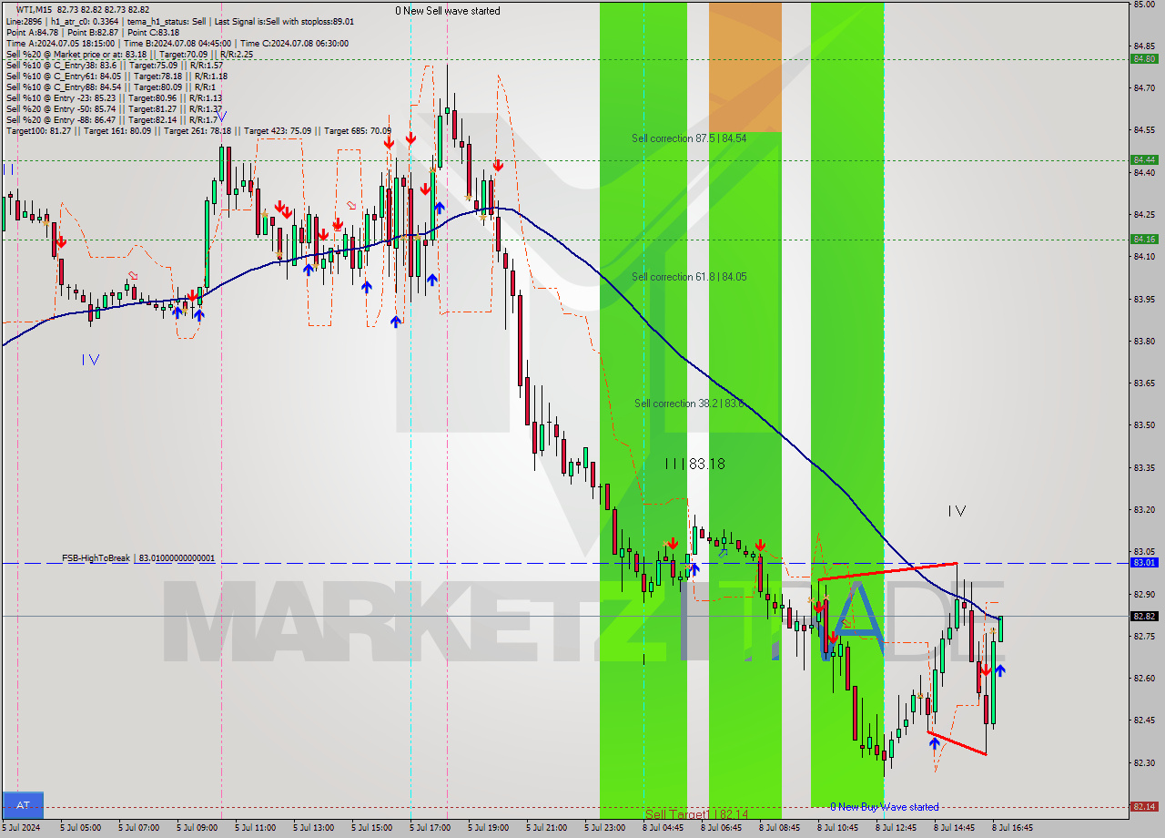The image size is (1165, 838).
Task: Select 'Sell correction 61.8 | 84.05' label
Action: pyautogui.click(x=689, y=276)
